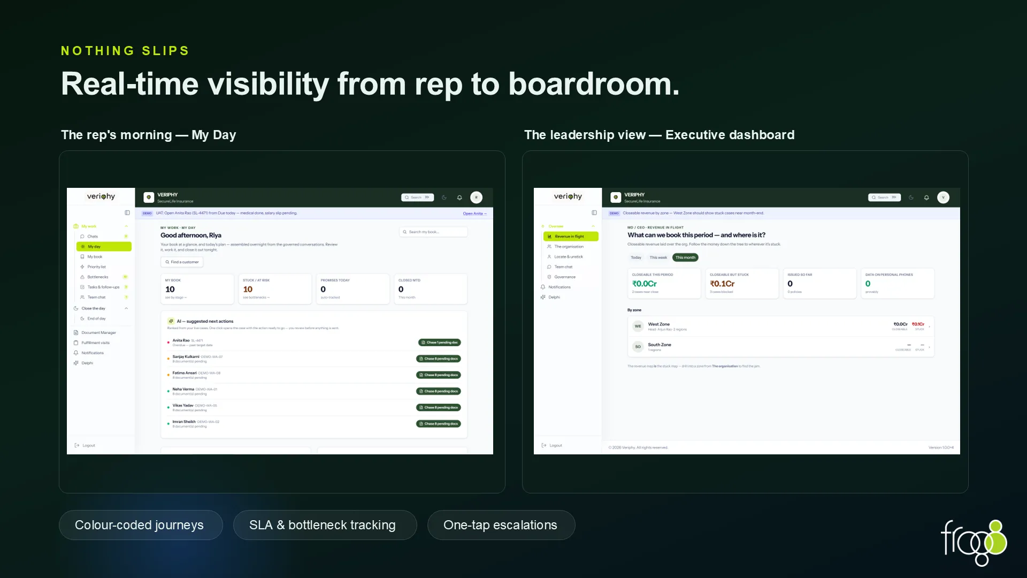This screenshot has width=1027, height=578.
Task: Click the Find a customer button
Action: 182,262
